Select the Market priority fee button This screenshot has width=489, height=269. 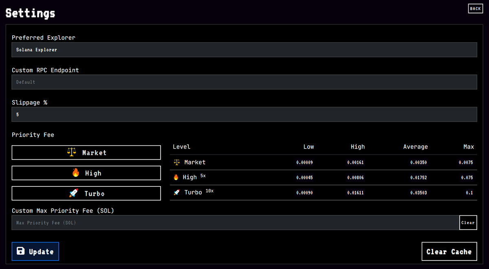[86, 153]
